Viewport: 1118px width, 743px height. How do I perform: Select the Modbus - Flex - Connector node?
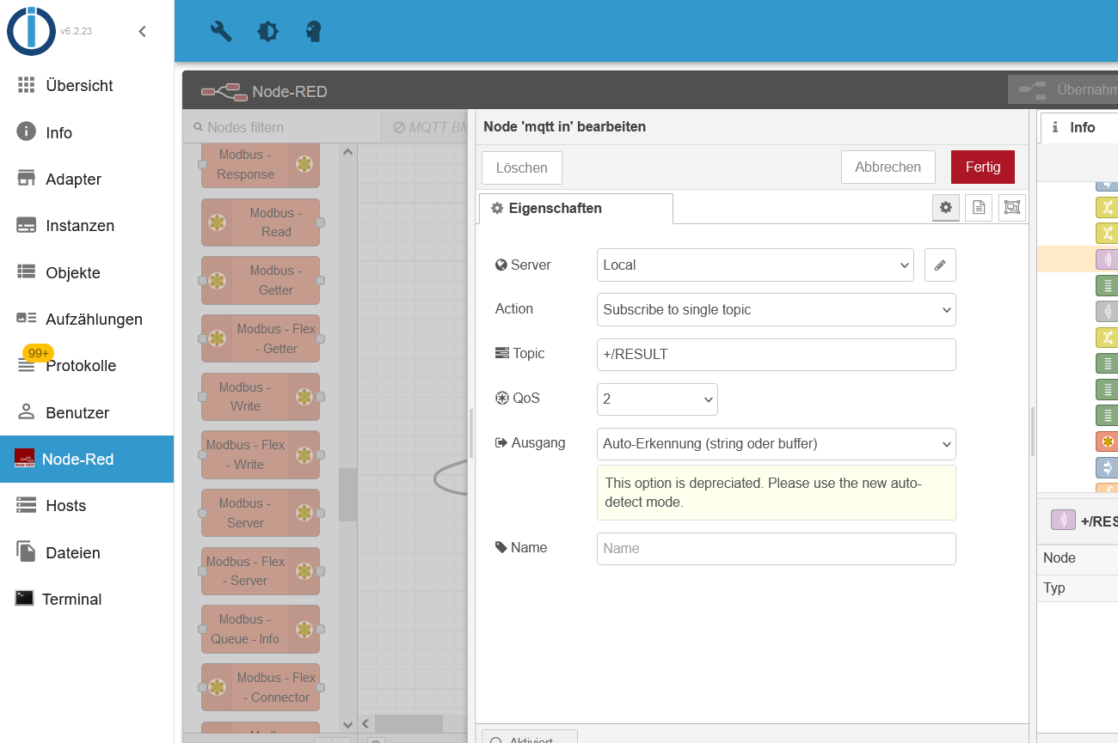click(x=261, y=687)
